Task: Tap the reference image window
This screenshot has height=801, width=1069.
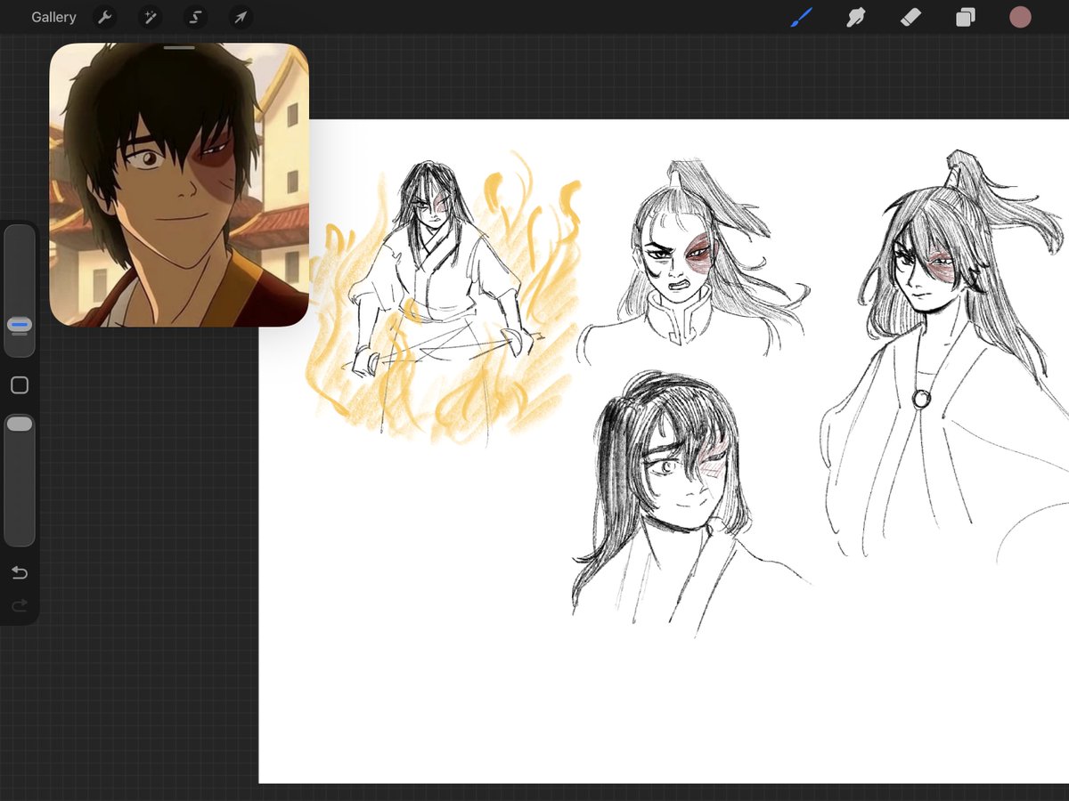Action: pos(179,185)
